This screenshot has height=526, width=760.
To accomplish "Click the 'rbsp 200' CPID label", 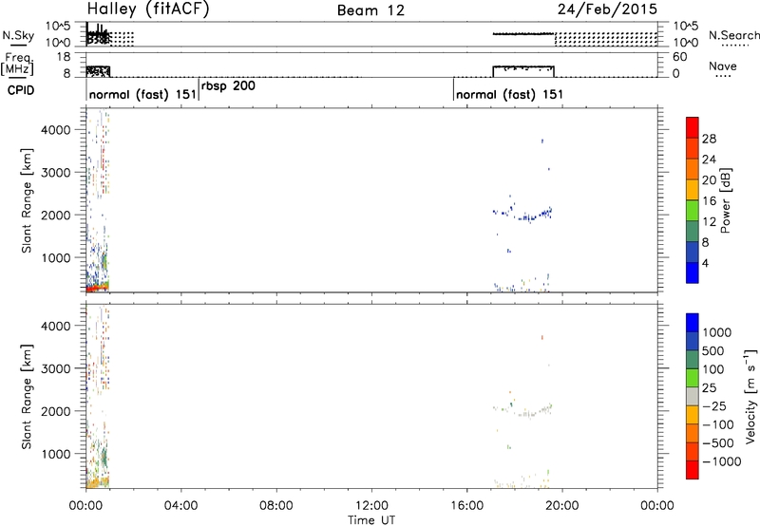I will [228, 86].
